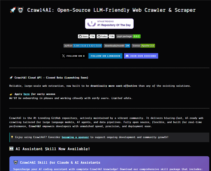Click 'Crawl4AI Skill for Claude & AI Assistants' title

(60, 163)
